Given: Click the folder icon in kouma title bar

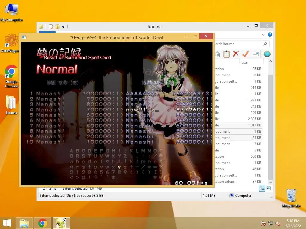Looking at the screenshot, I should coord(41,27).
